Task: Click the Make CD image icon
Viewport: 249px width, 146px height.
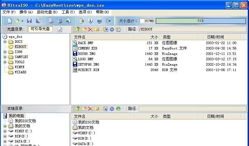Action: click(x=51, y=21)
